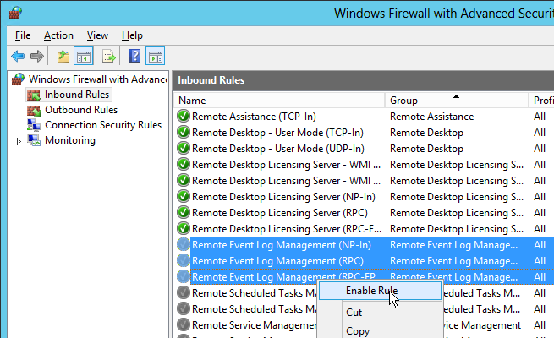Click green check icon of Licensing Server (RPC) rule
Viewport: 554px width, 338px height.
(184, 212)
